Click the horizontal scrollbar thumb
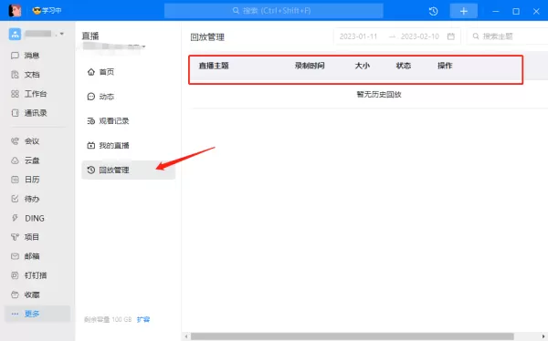Image resolution: width=548 pixels, height=341 pixels. pos(352,336)
